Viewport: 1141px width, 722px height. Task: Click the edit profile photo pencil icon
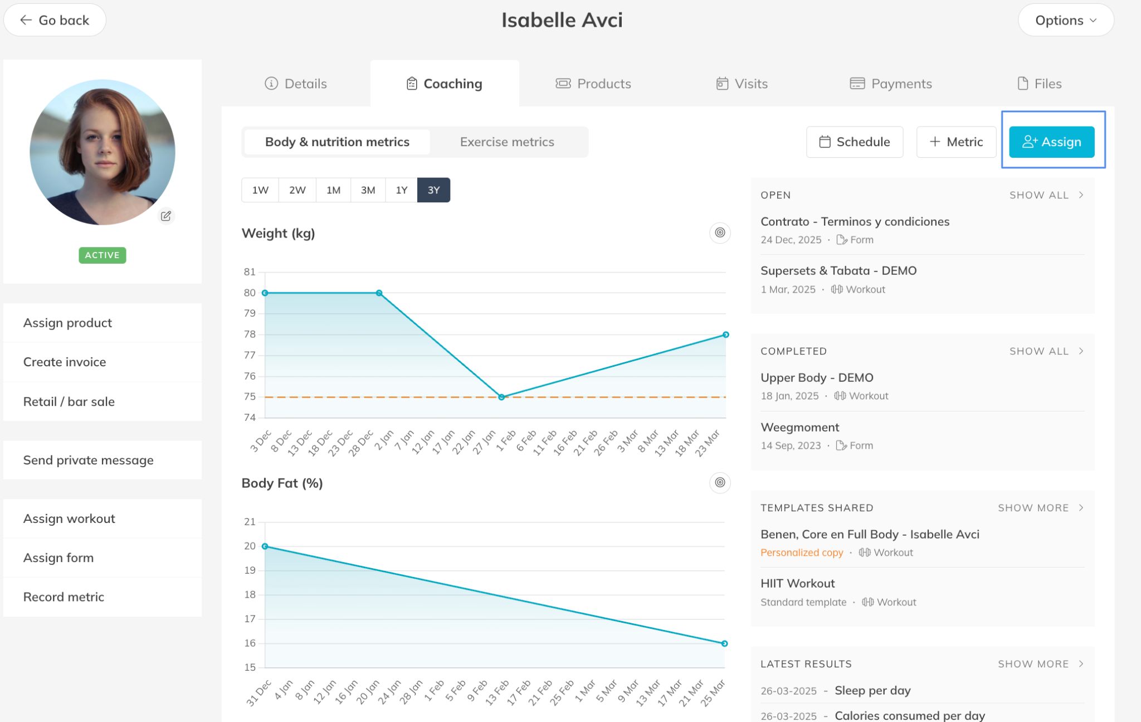pos(166,216)
